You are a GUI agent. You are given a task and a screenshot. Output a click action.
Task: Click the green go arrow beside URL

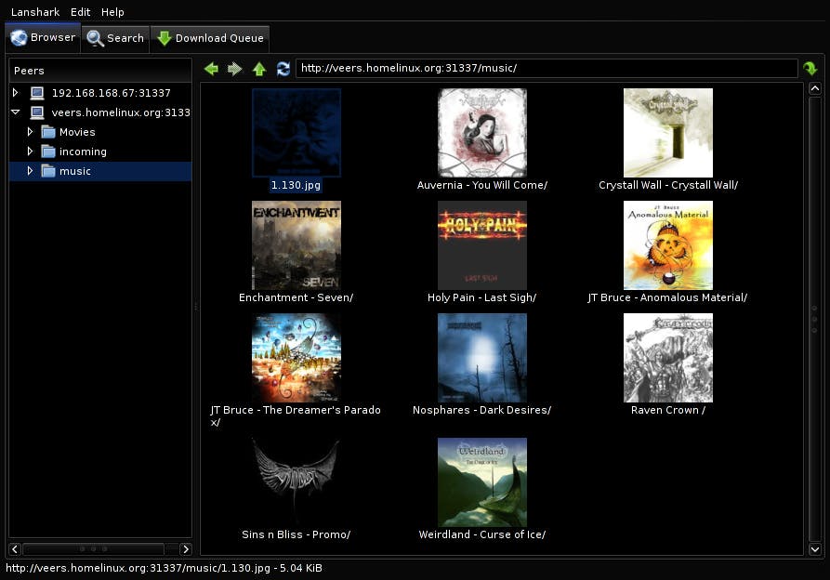pyautogui.click(x=810, y=69)
